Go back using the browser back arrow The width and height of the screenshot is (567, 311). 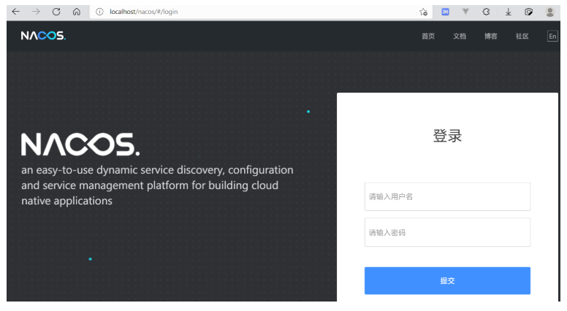tap(15, 12)
